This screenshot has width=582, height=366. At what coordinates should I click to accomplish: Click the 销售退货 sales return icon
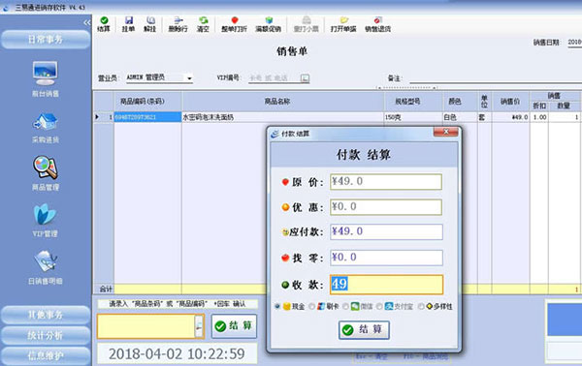377,24
